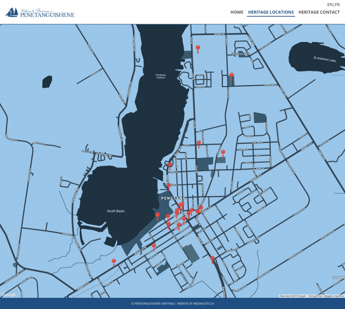
Task: Click the South Basin label on the map
Action: click(116, 211)
